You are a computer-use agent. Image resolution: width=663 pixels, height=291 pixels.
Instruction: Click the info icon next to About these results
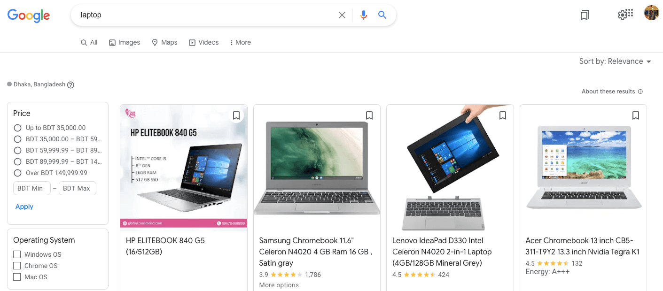point(640,91)
